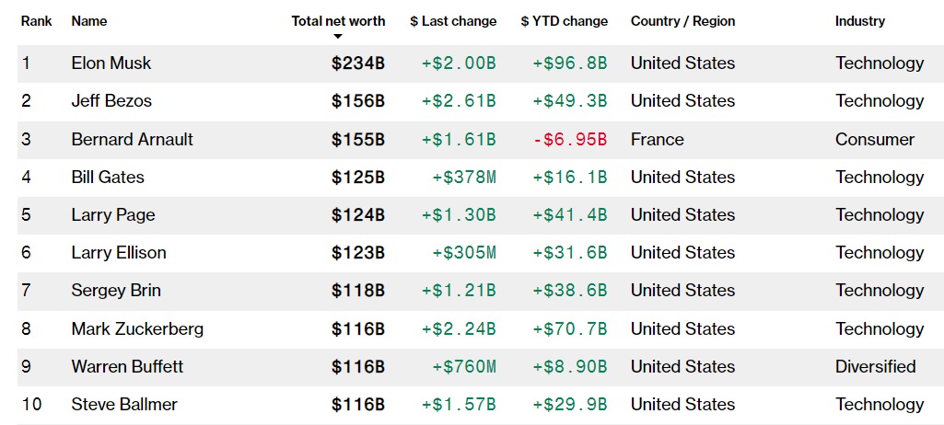The width and height of the screenshot is (944, 425).
Task: Open Bill Gates's profile link
Action: click(x=108, y=178)
